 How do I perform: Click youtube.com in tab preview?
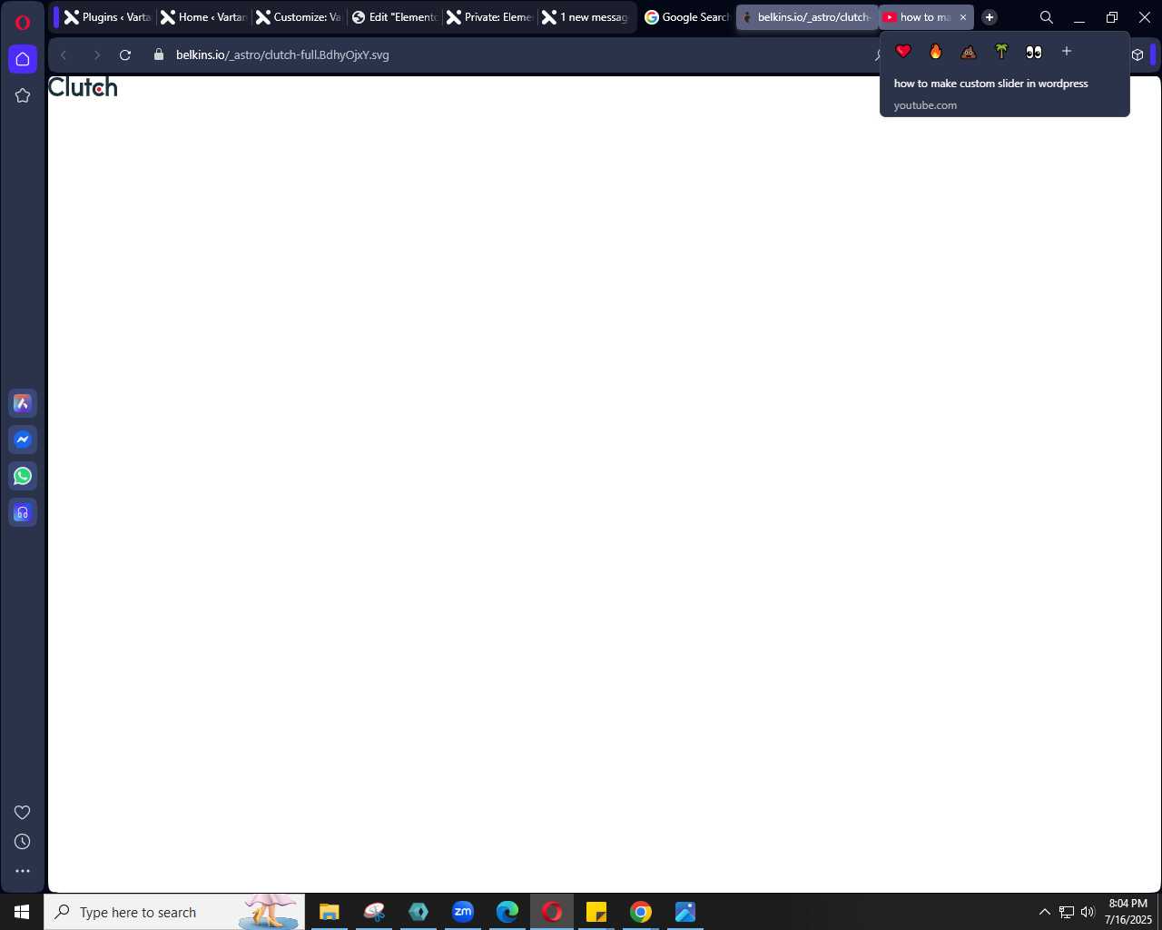pos(925,105)
